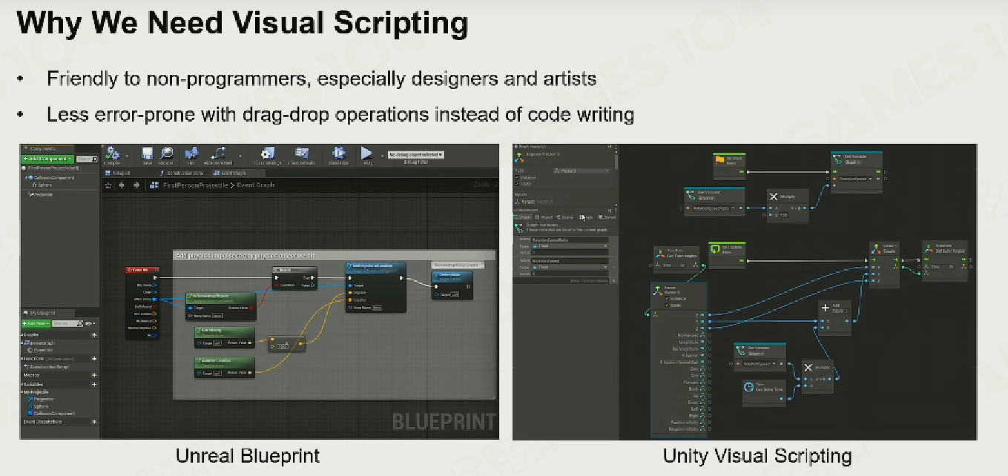The height and width of the screenshot is (476, 1008).
Task: Click the Compile icon in Unreal toolbar
Action: pyautogui.click(x=111, y=153)
